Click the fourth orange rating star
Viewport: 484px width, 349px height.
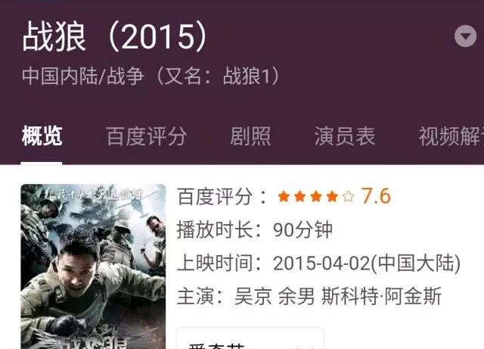pyautogui.click(x=332, y=197)
